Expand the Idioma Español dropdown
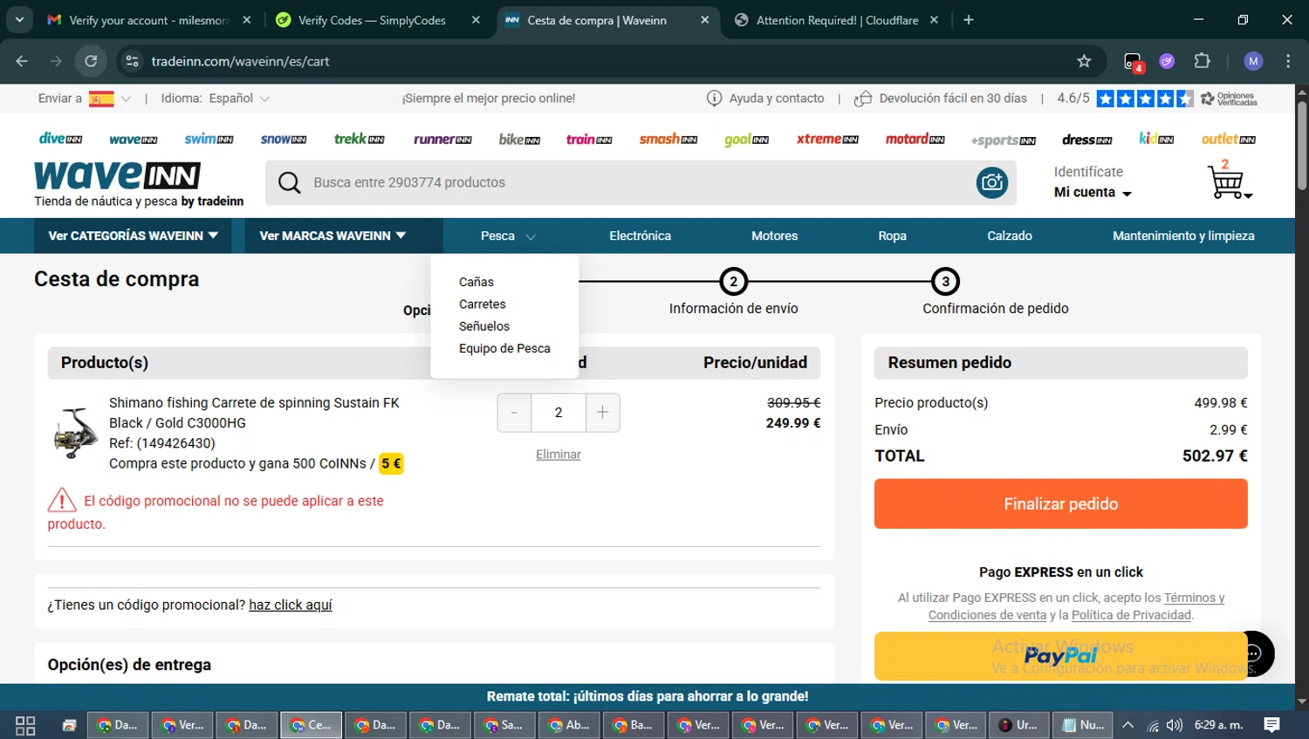 point(264,99)
